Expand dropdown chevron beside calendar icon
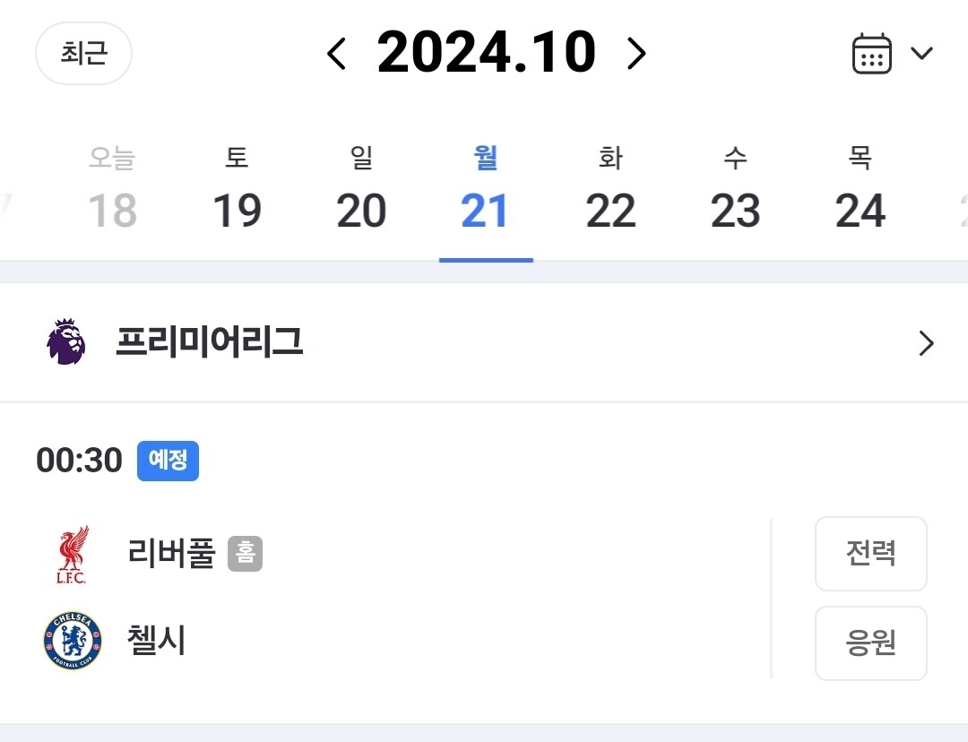 [921, 54]
